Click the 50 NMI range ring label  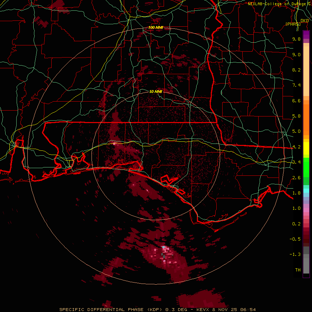point(156,92)
